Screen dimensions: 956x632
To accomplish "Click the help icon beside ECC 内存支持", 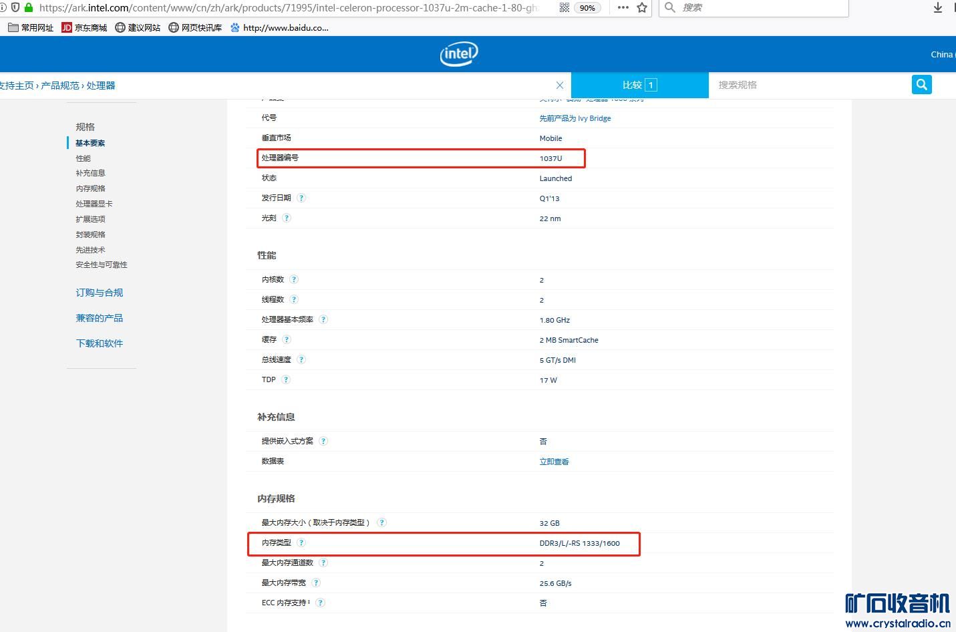I will [x=320, y=603].
